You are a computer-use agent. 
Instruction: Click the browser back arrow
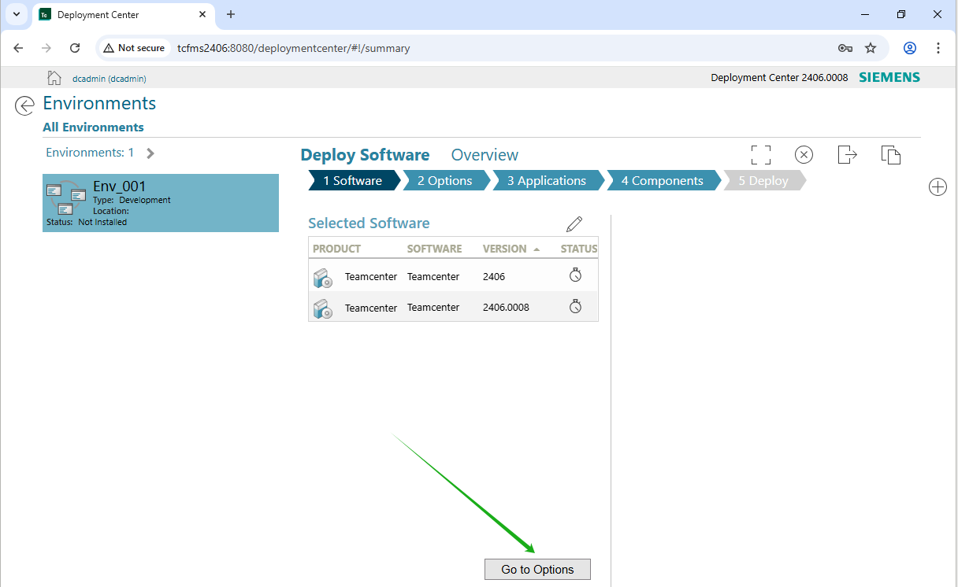point(19,48)
